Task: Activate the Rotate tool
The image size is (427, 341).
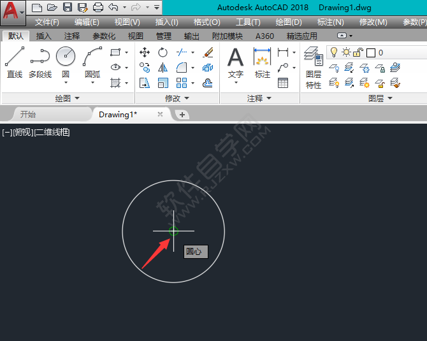Action: point(163,52)
